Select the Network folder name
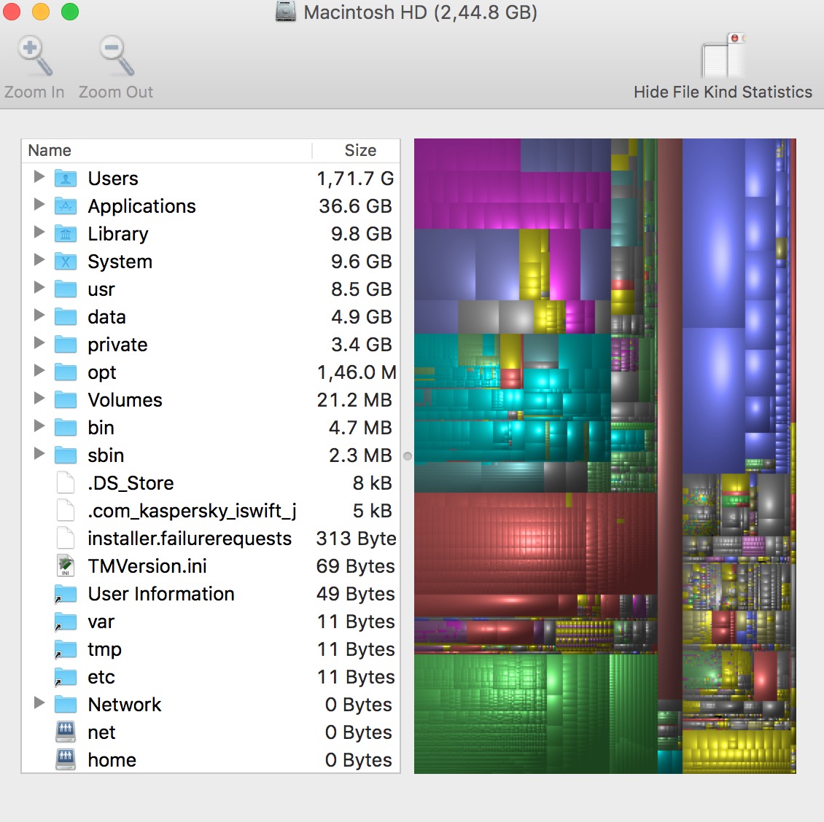Image resolution: width=824 pixels, height=822 pixels. tap(125, 705)
